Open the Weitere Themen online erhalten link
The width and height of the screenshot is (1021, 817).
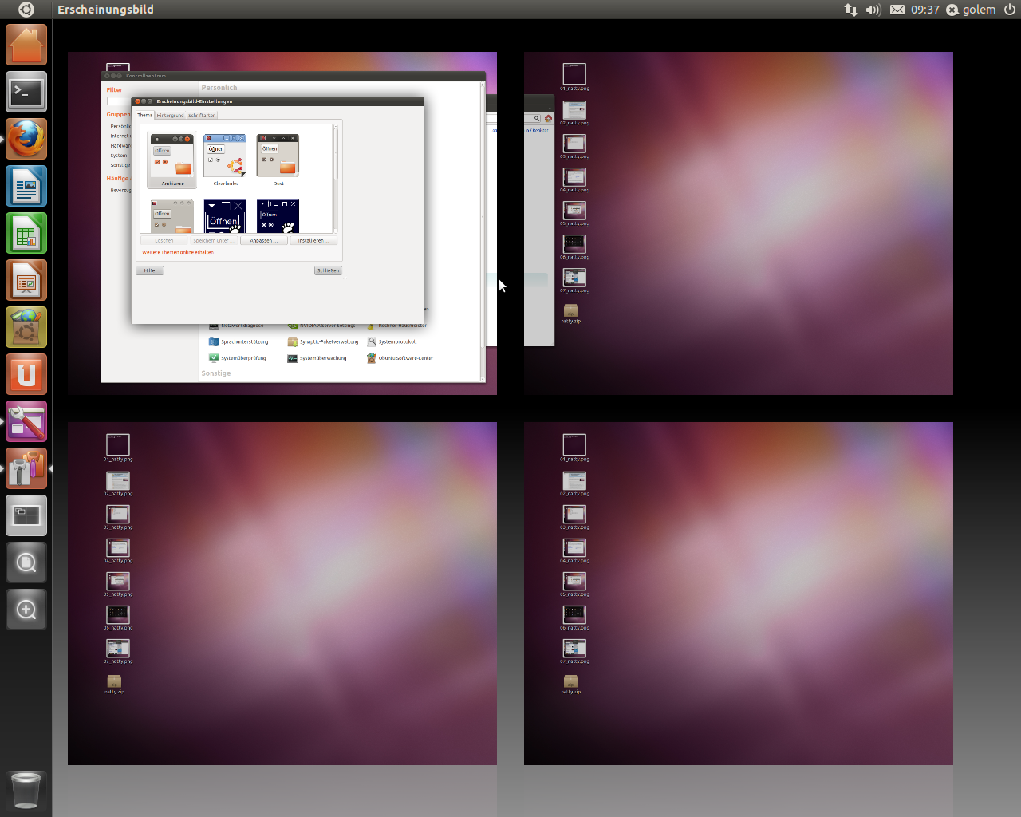[177, 251]
